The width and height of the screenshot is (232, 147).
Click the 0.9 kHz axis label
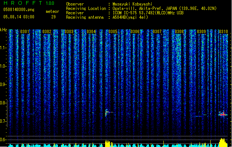pyautogui.click(x=3, y=85)
